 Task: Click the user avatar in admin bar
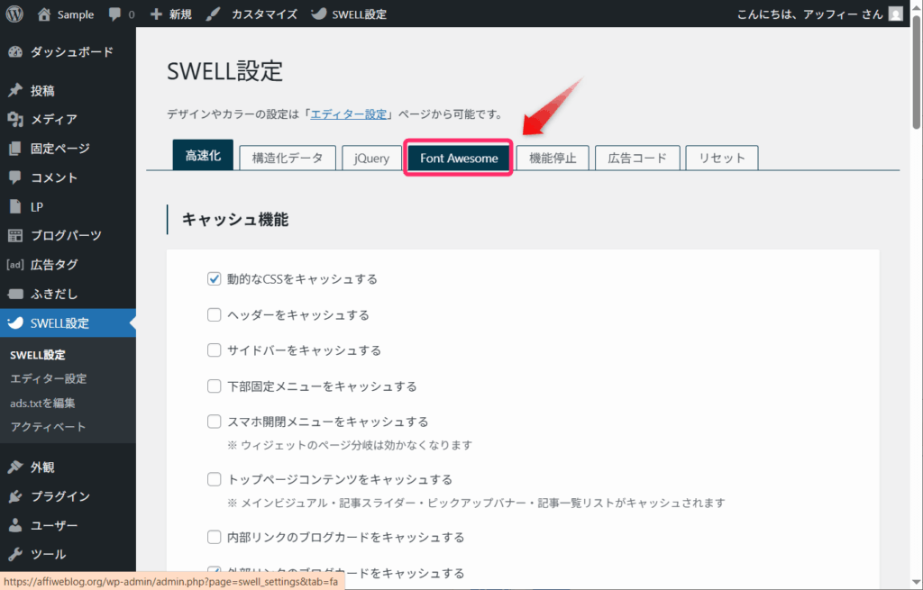[x=895, y=14]
